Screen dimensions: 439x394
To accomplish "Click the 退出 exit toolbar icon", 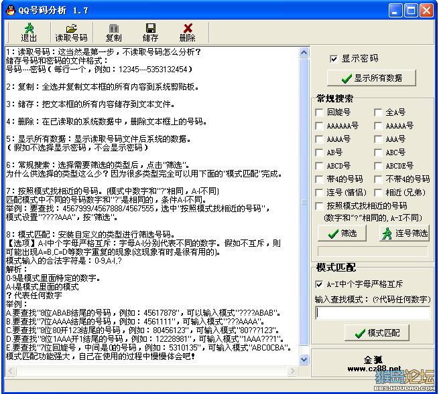I will pyautogui.click(x=29, y=32).
